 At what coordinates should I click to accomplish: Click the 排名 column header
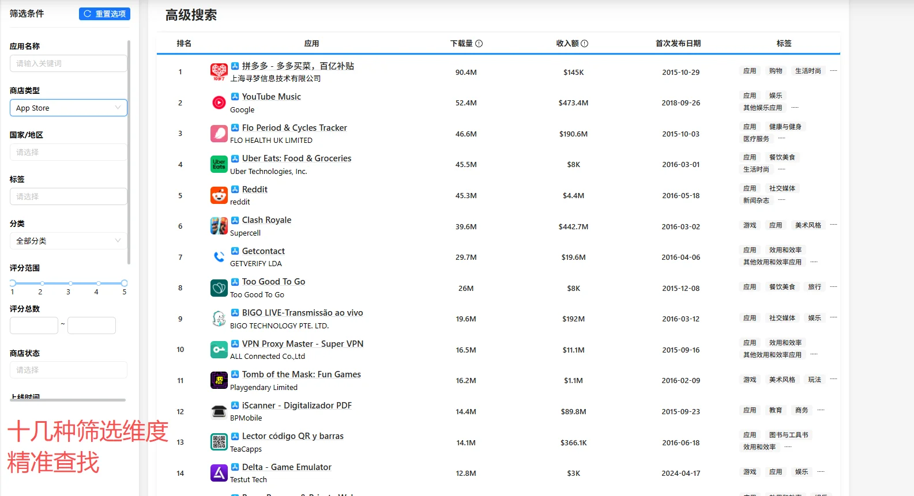click(x=184, y=43)
